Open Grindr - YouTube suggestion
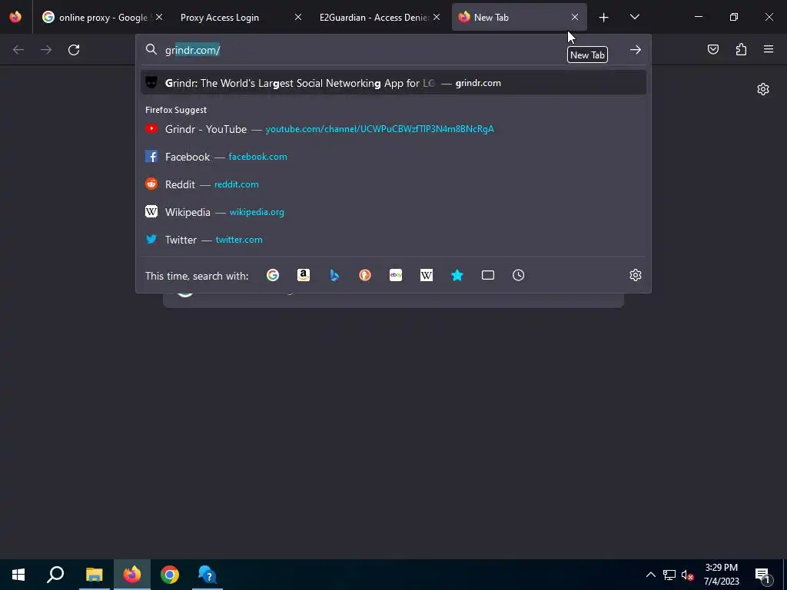Image resolution: width=787 pixels, height=590 pixels. [393, 129]
